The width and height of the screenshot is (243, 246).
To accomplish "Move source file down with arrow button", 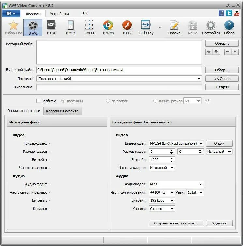I will pyautogui.click(x=216, y=51).
